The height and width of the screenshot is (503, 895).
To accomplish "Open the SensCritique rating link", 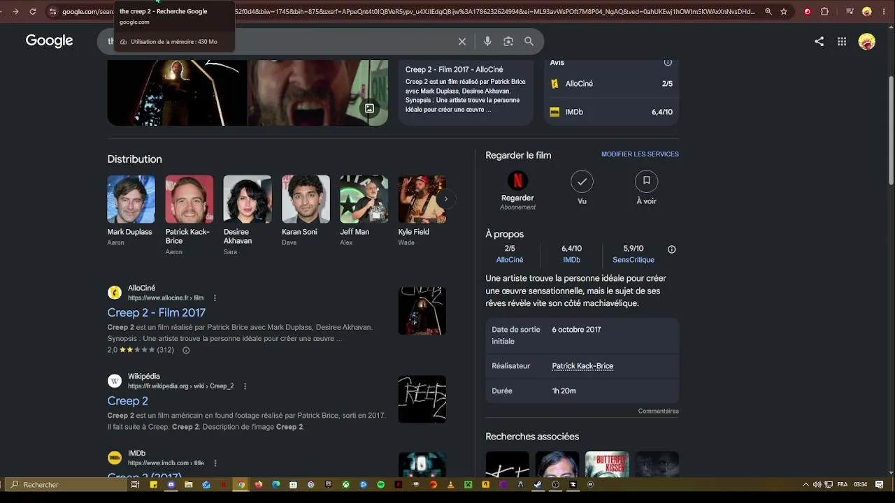I will tap(633, 260).
